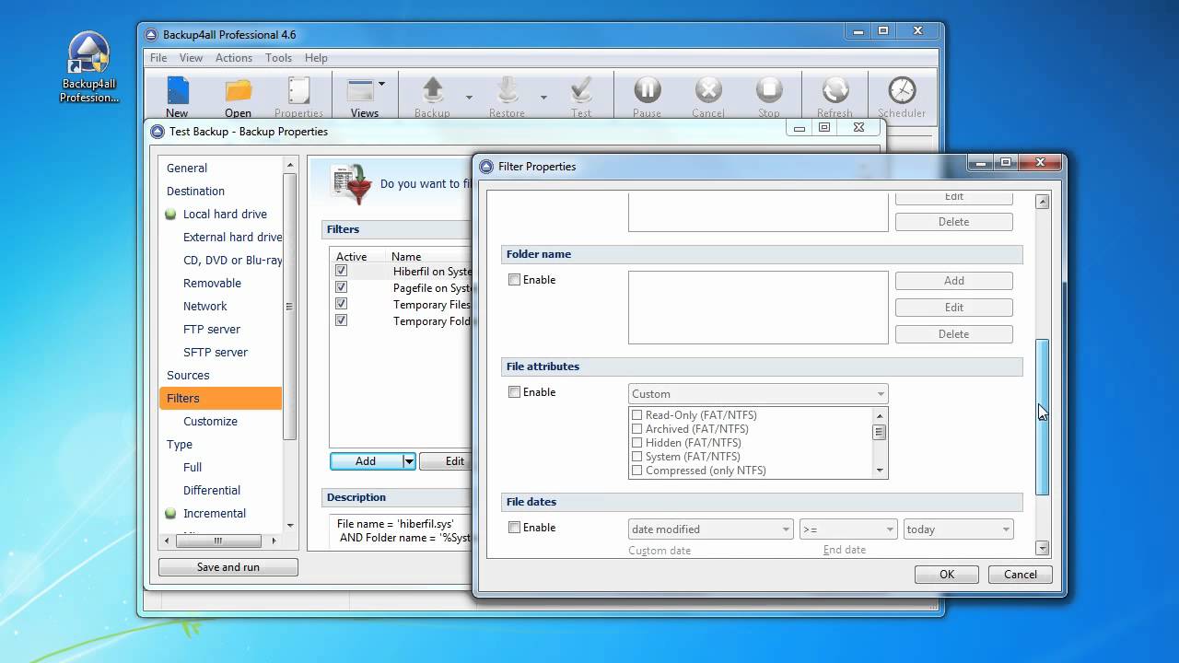Screen dimensions: 1179x663
Task: Select the Incremental backup type
Action: 215,514
